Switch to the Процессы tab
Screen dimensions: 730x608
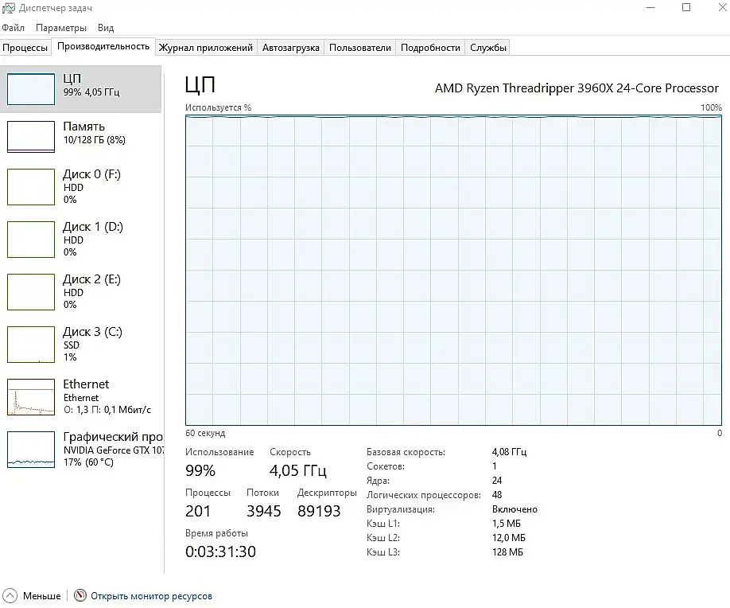pyautogui.click(x=25, y=48)
